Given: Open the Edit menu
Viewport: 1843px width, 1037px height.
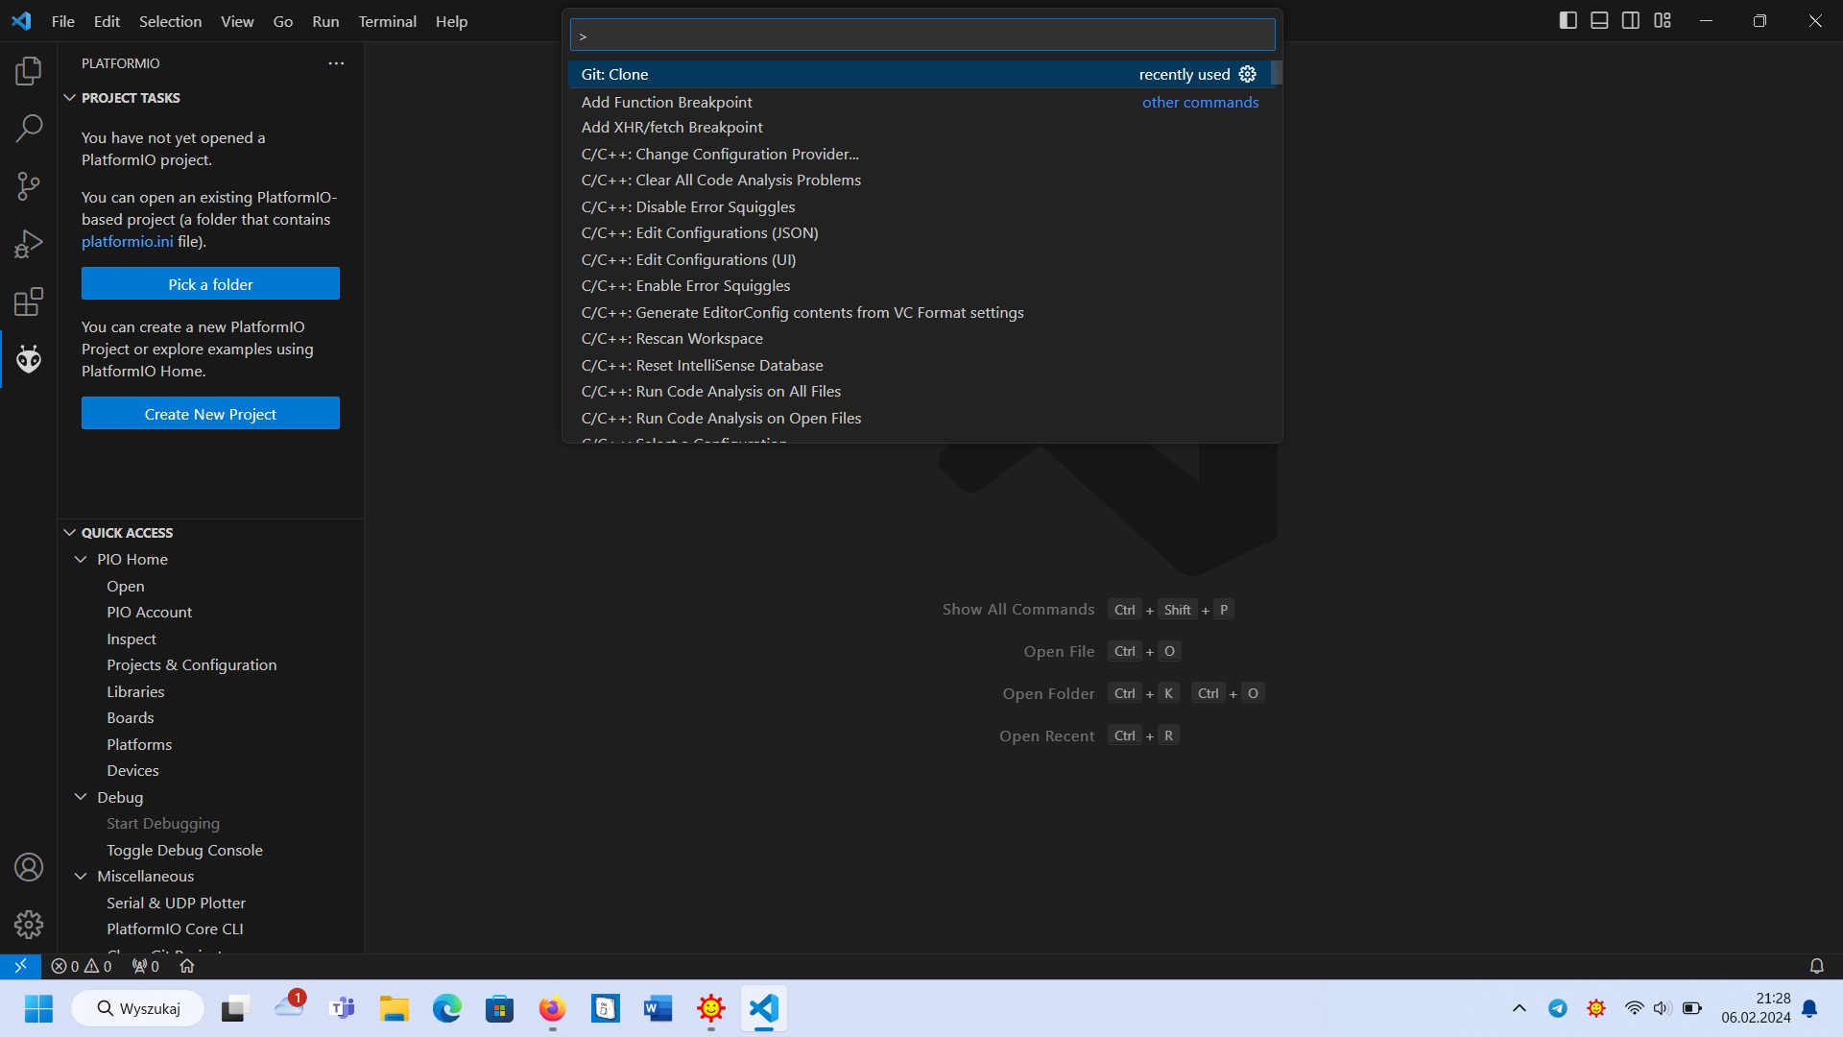Looking at the screenshot, I should pos(107,21).
